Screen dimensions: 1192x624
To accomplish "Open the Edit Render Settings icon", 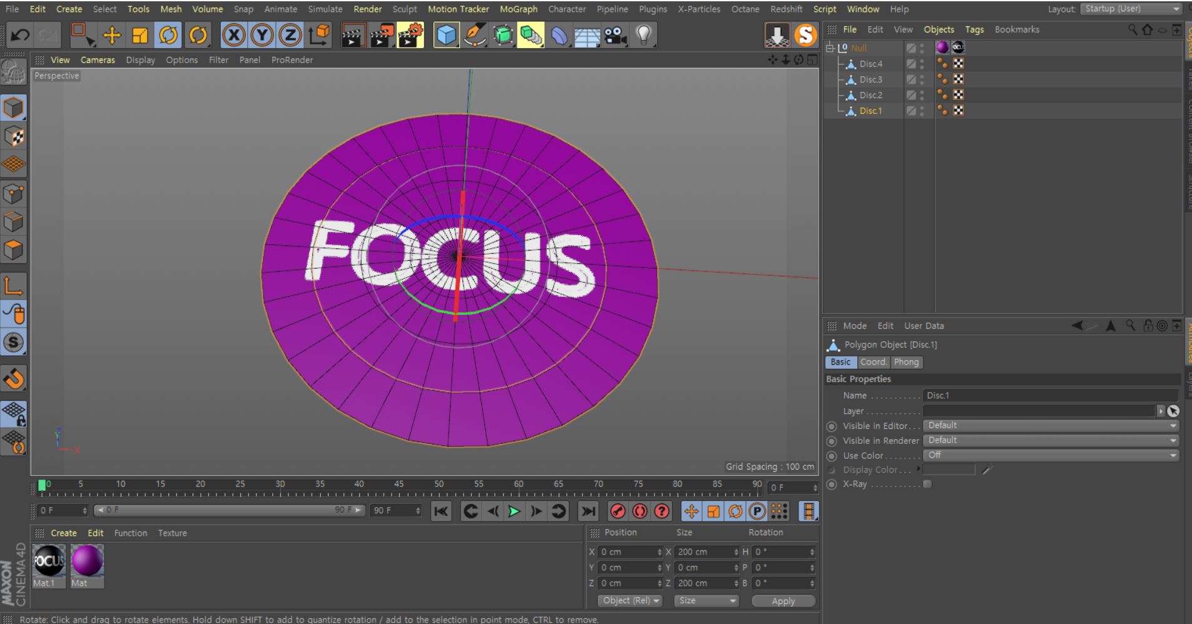I will pos(410,36).
